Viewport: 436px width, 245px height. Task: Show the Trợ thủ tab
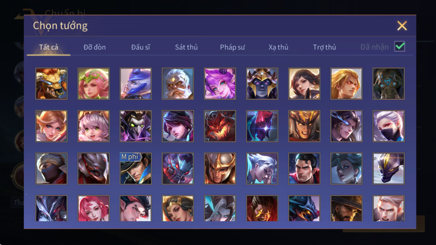(324, 47)
